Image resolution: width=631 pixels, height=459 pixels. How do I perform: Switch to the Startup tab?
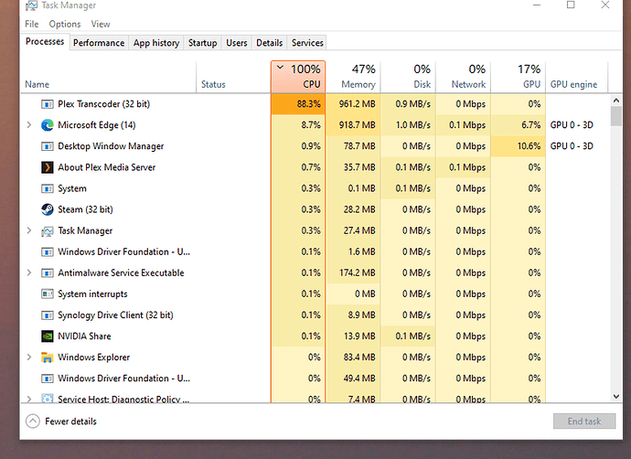pyautogui.click(x=202, y=43)
